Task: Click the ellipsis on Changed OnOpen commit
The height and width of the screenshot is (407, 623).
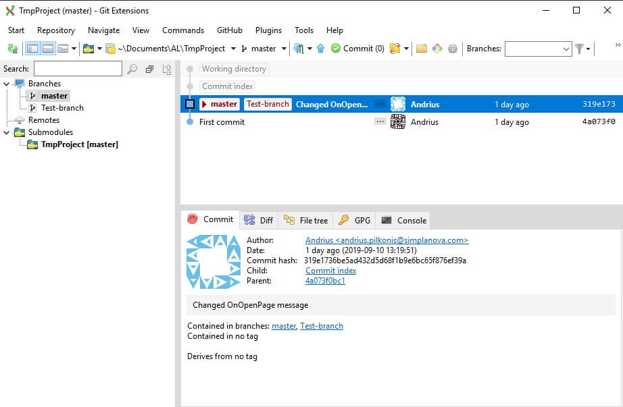Action: click(x=380, y=104)
